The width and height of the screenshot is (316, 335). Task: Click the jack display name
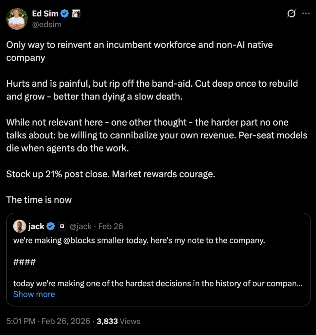tap(36, 226)
